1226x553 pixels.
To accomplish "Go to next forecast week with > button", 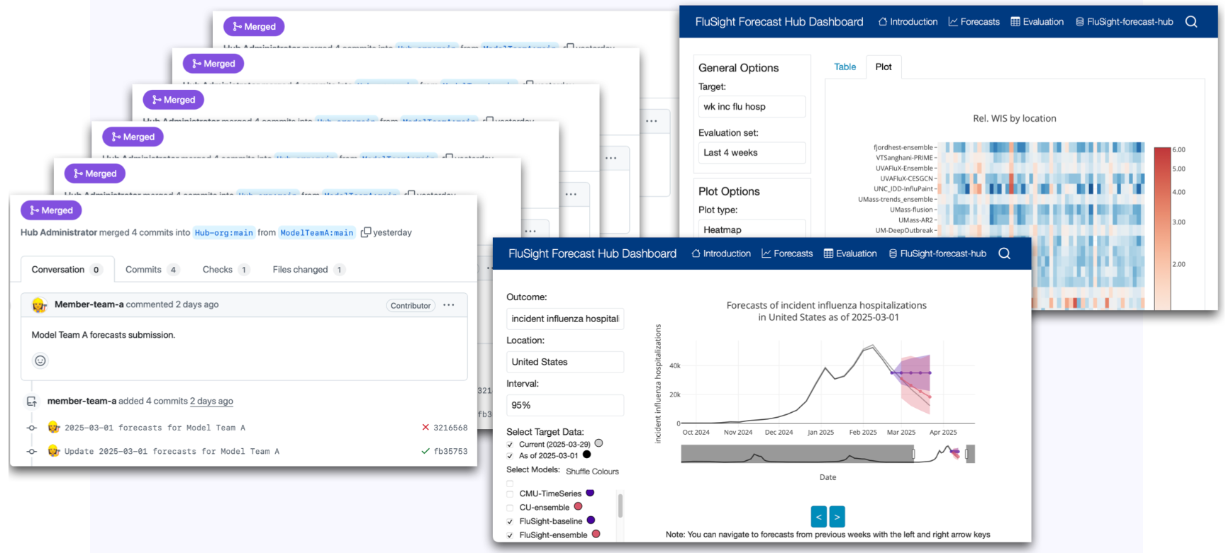I will click(x=837, y=517).
